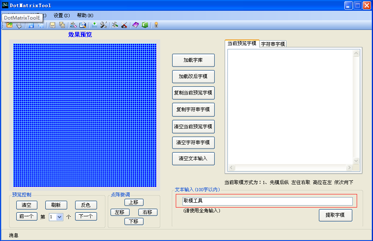Open the wrench settings toolbar icon
The height and width of the screenshot is (241, 373).
(x=103, y=25)
